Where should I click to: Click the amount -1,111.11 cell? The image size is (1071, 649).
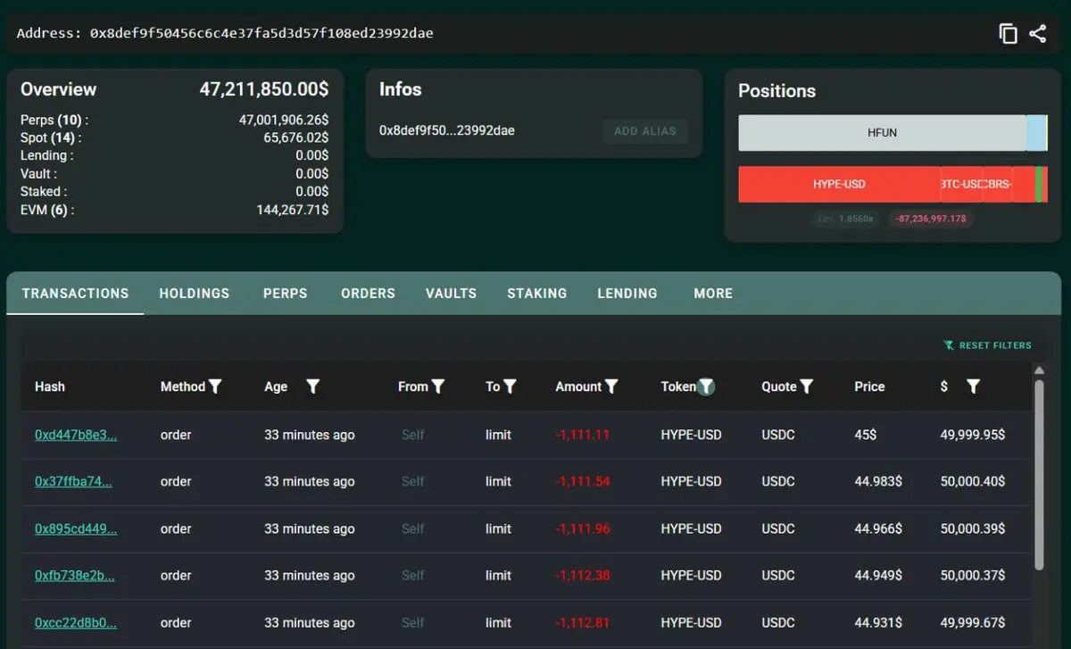582,435
